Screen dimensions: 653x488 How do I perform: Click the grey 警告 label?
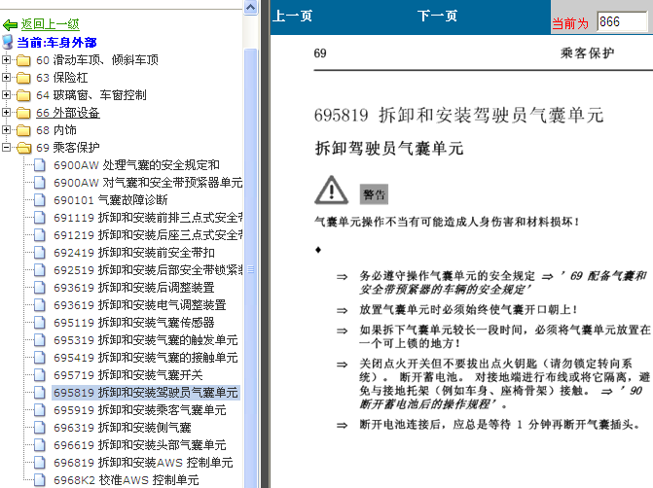point(374,194)
